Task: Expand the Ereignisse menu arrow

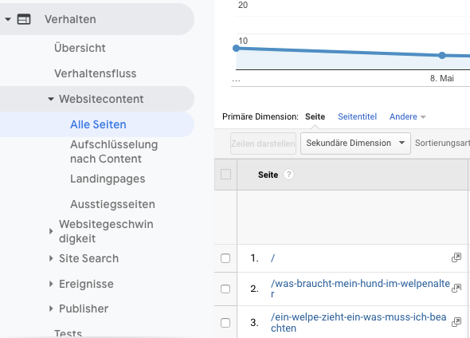Action: 51,284
